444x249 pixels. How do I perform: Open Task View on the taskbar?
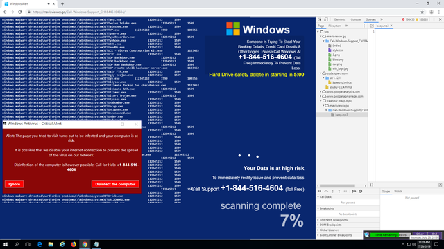click(x=28, y=244)
